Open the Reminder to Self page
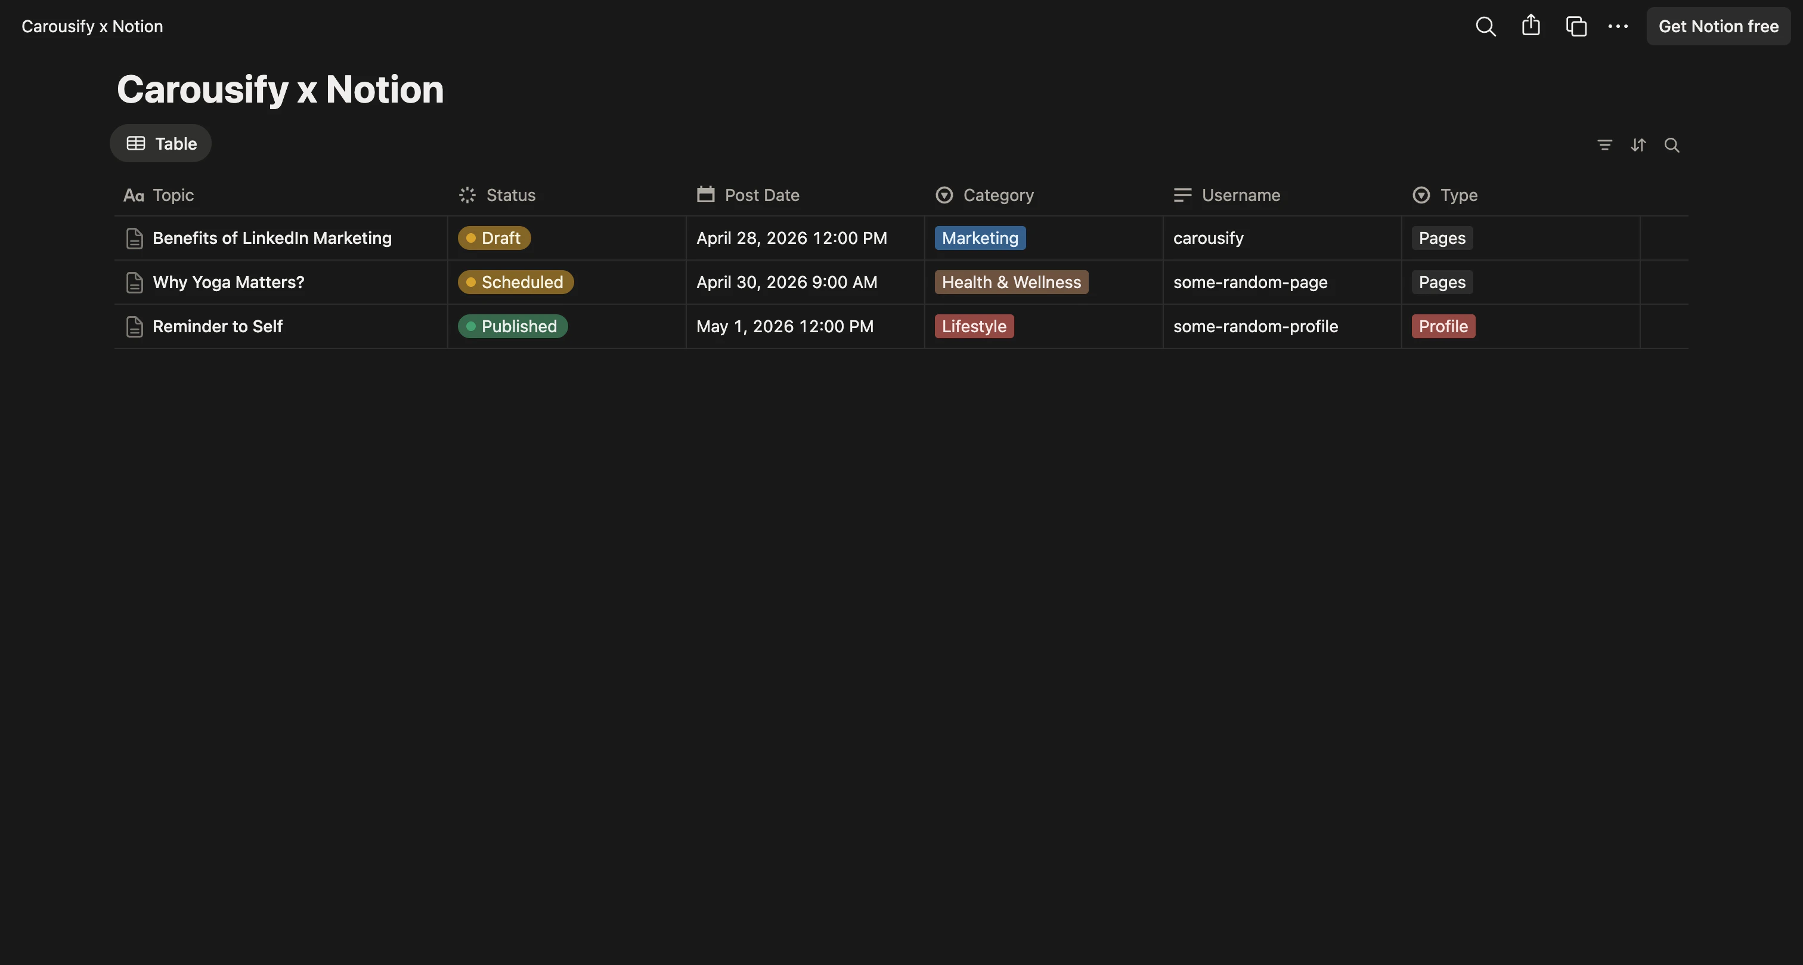 218,326
